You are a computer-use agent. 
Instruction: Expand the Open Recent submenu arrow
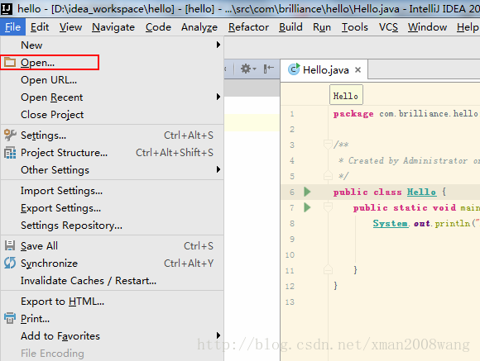pyautogui.click(x=218, y=97)
